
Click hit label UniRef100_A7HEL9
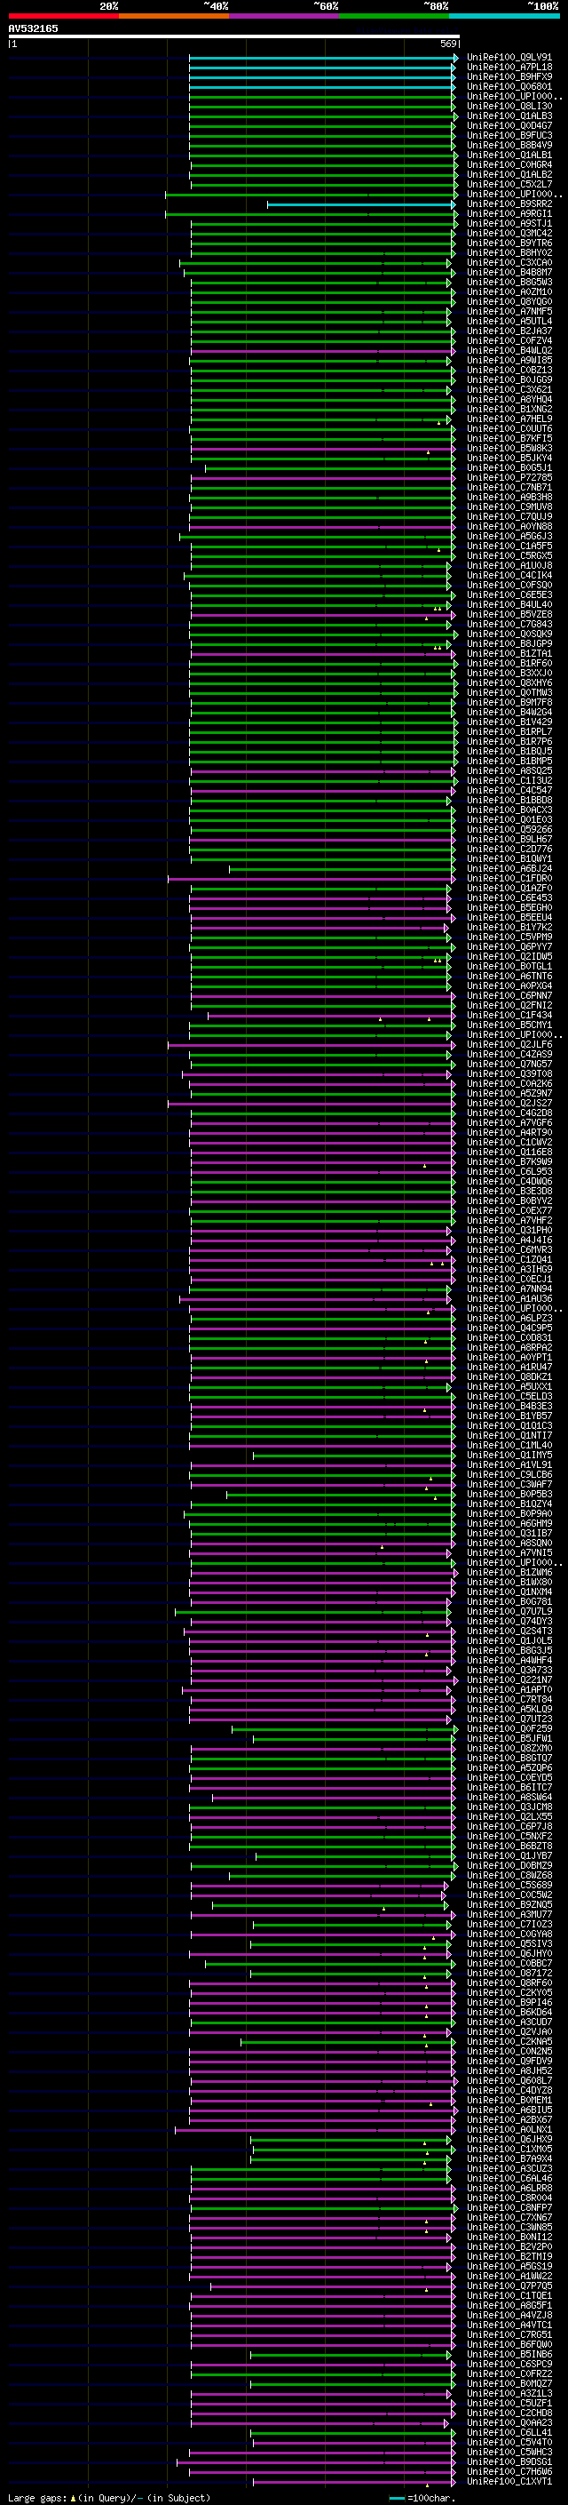[509, 419]
